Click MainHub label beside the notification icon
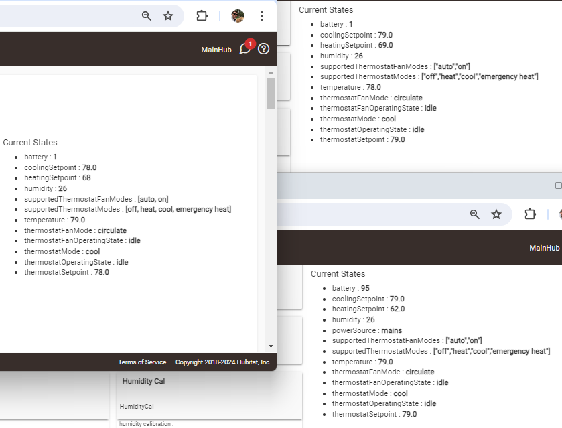The width and height of the screenshot is (562, 428). 216,50
